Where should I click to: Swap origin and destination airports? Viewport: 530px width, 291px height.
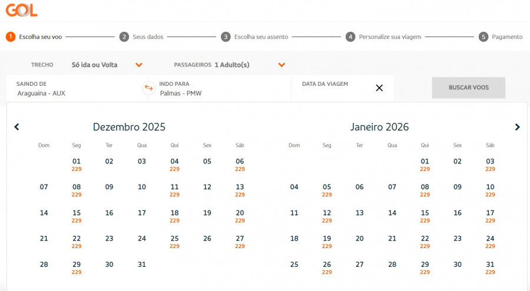149,88
